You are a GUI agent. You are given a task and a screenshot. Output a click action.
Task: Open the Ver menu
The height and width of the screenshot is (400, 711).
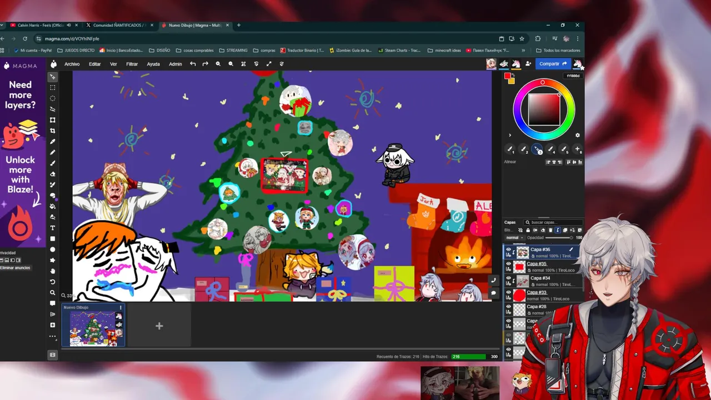click(x=113, y=64)
